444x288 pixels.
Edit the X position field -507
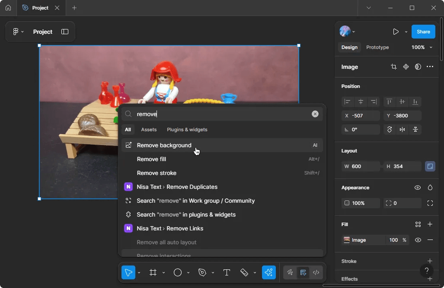(x=361, y=116)
